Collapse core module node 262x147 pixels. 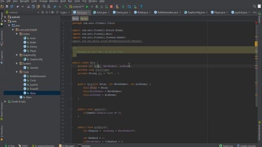click(x=5, y=21)
